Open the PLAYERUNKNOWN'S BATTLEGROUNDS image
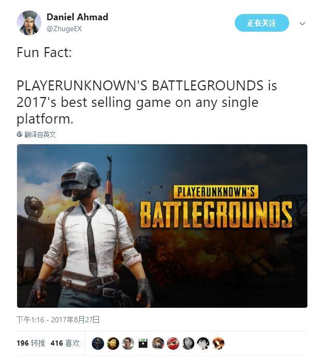The height and width of the screenshot is (356, 326). click(x=162, y=226)
